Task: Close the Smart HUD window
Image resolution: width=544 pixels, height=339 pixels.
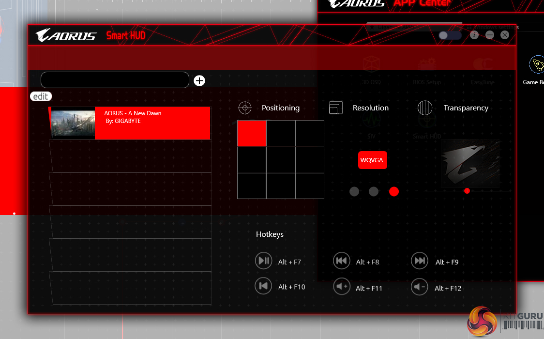Action: click(505, 35)
